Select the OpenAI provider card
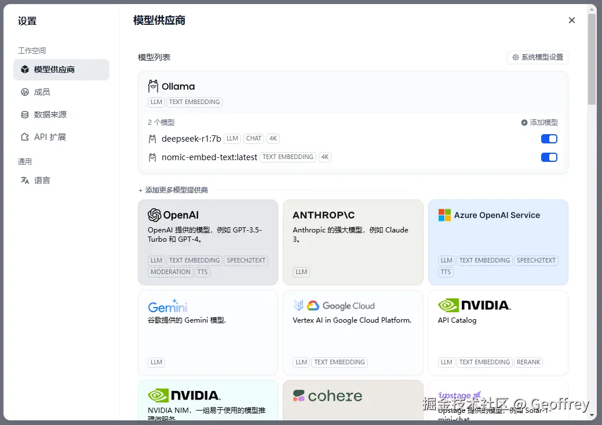The width and height of the screenshot is (602, 425). click(x=208, y=242)
